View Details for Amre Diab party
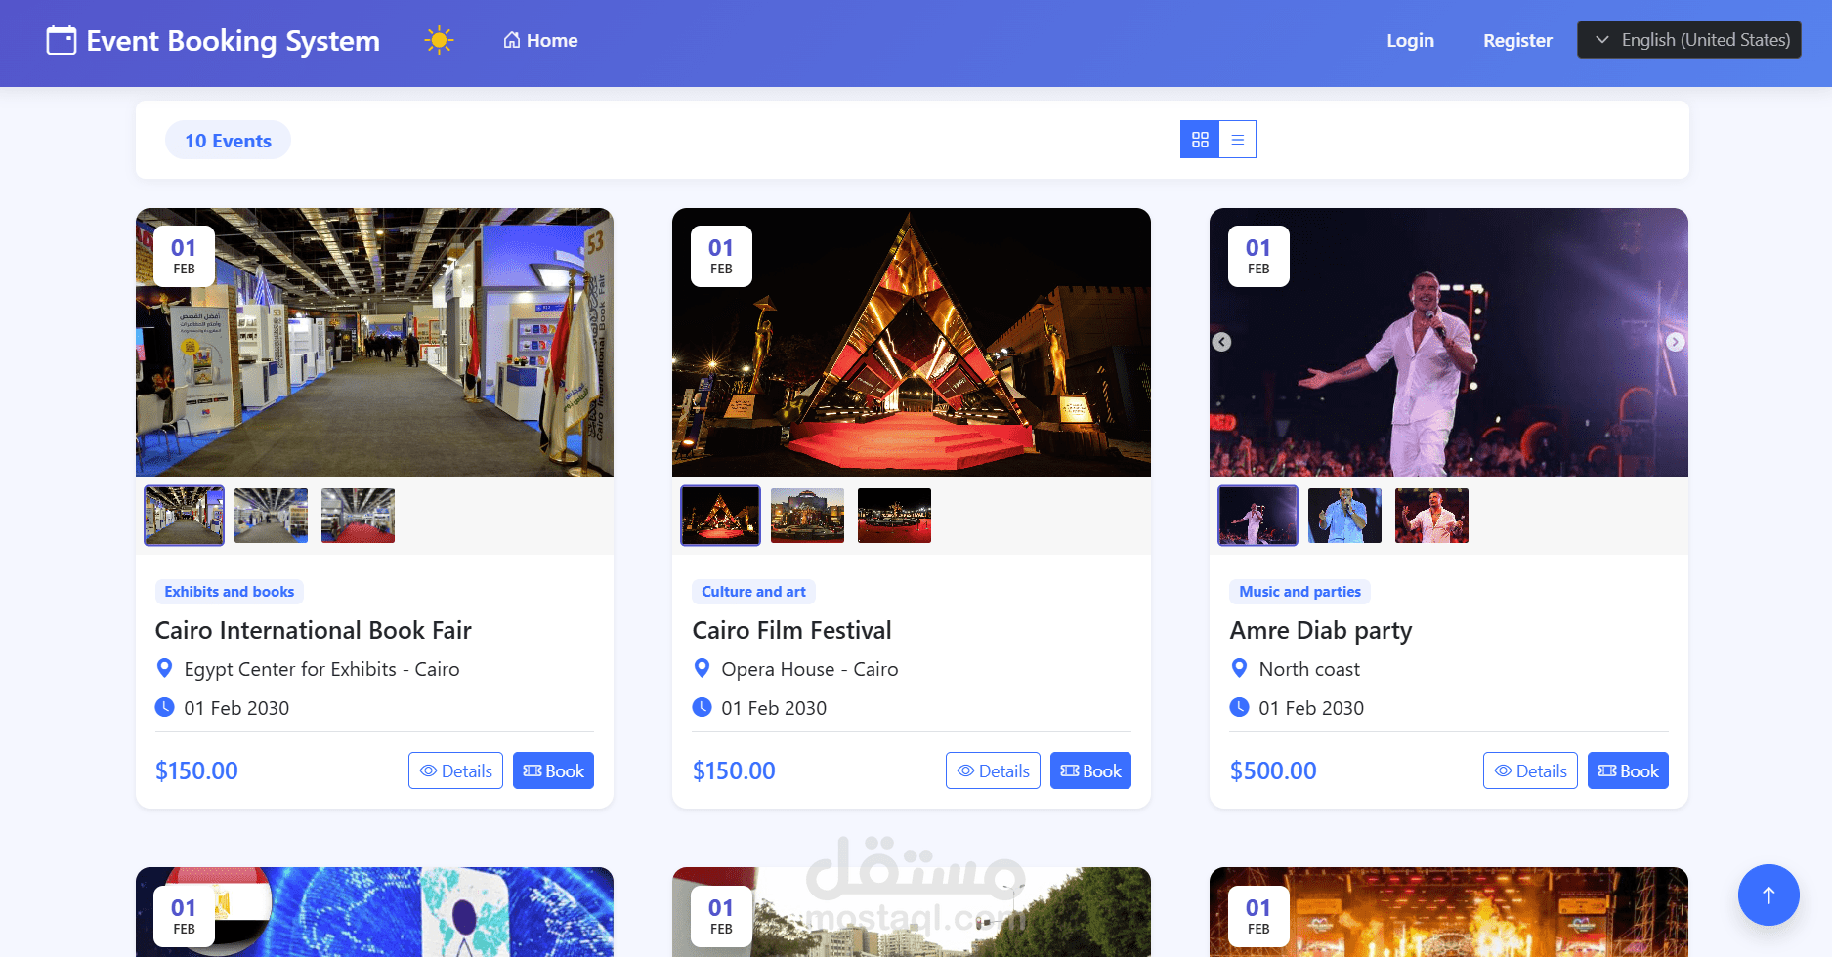Viewport: 1832px width, 957px height. pyautogui.click(x=1530, y=770)
